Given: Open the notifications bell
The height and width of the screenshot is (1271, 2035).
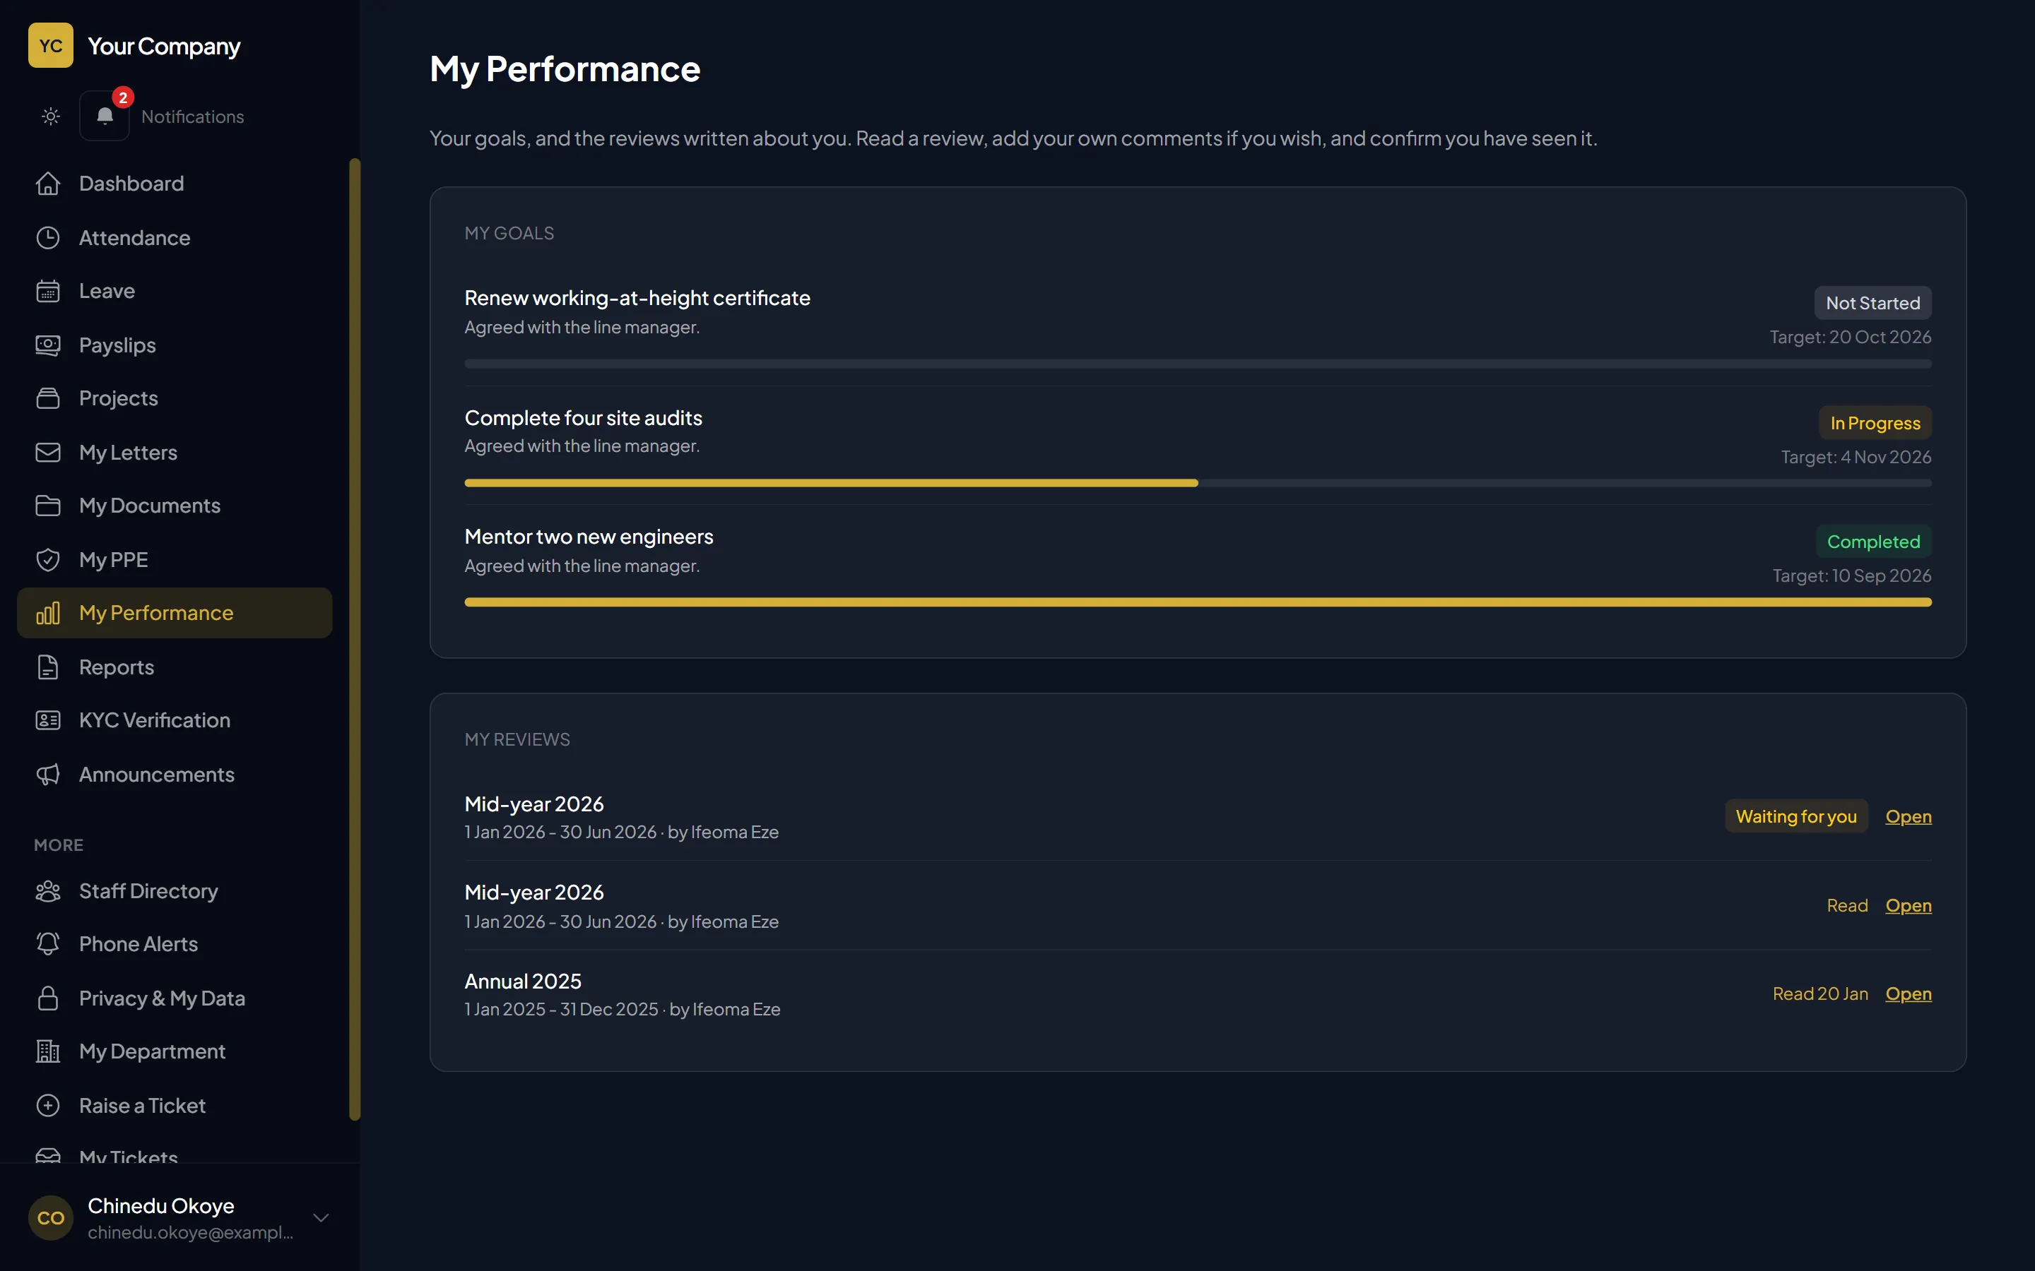Looking at the screenshot, I should point(105,116).
